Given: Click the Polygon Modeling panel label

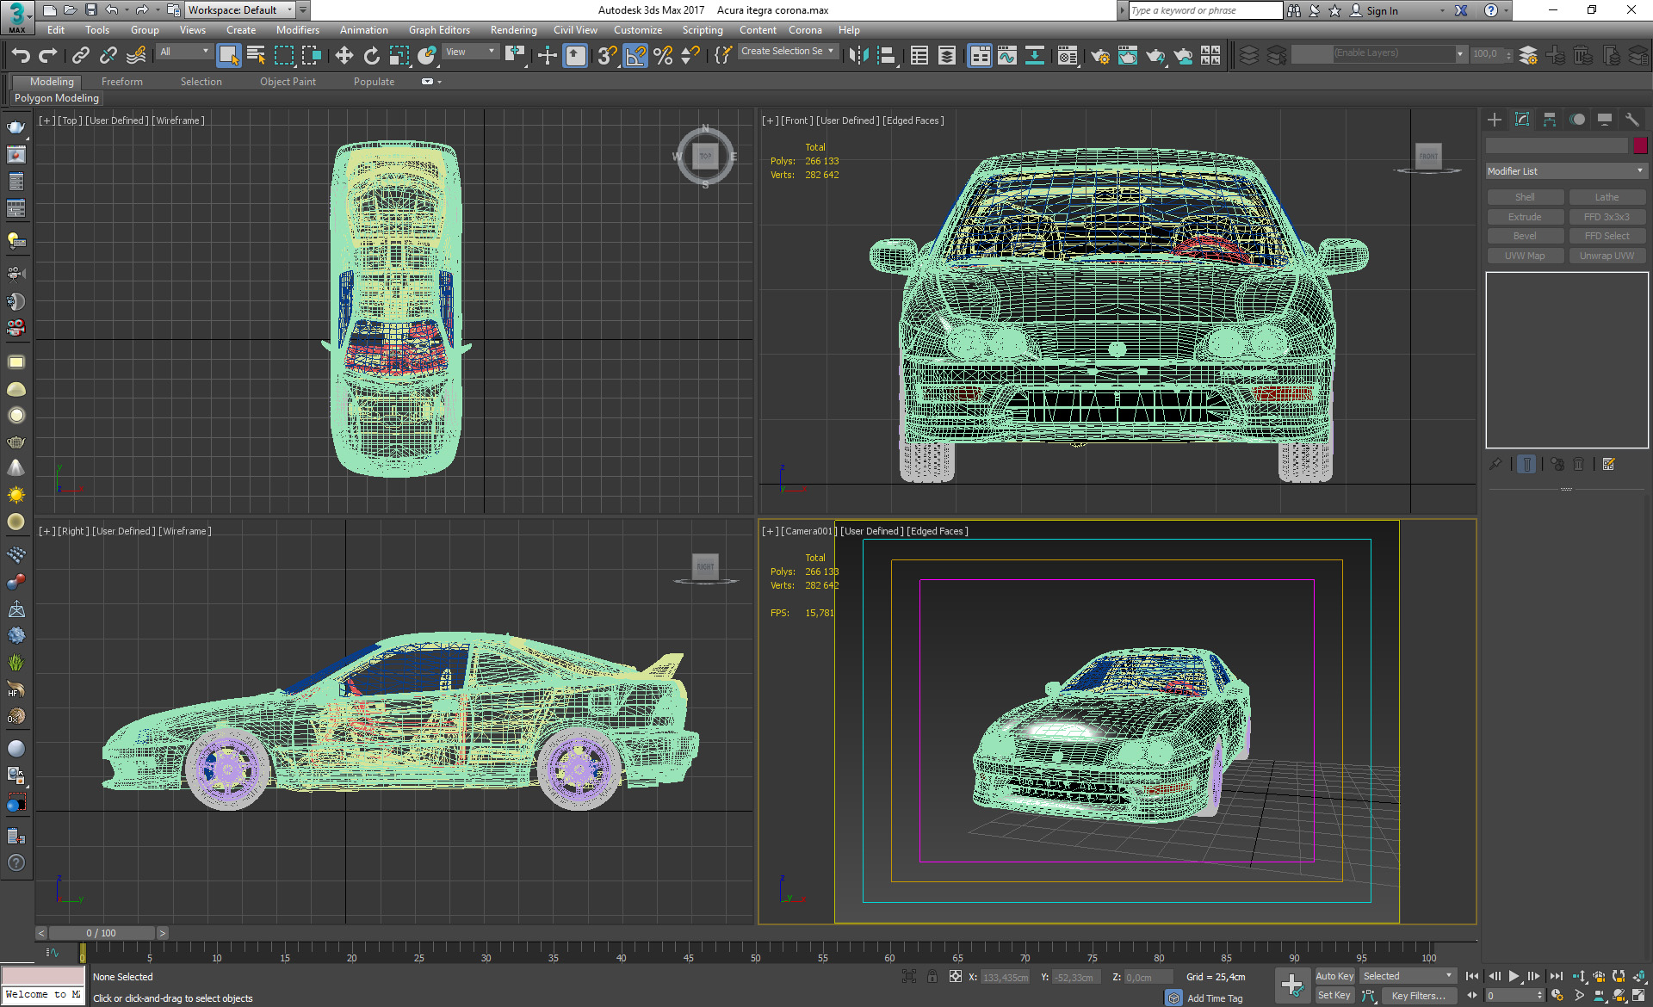Looking at the screenshot, I should 57,98.
